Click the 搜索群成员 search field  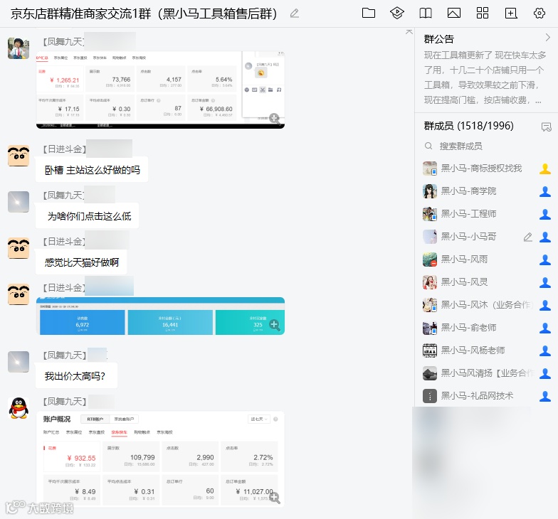pos(486,146)
